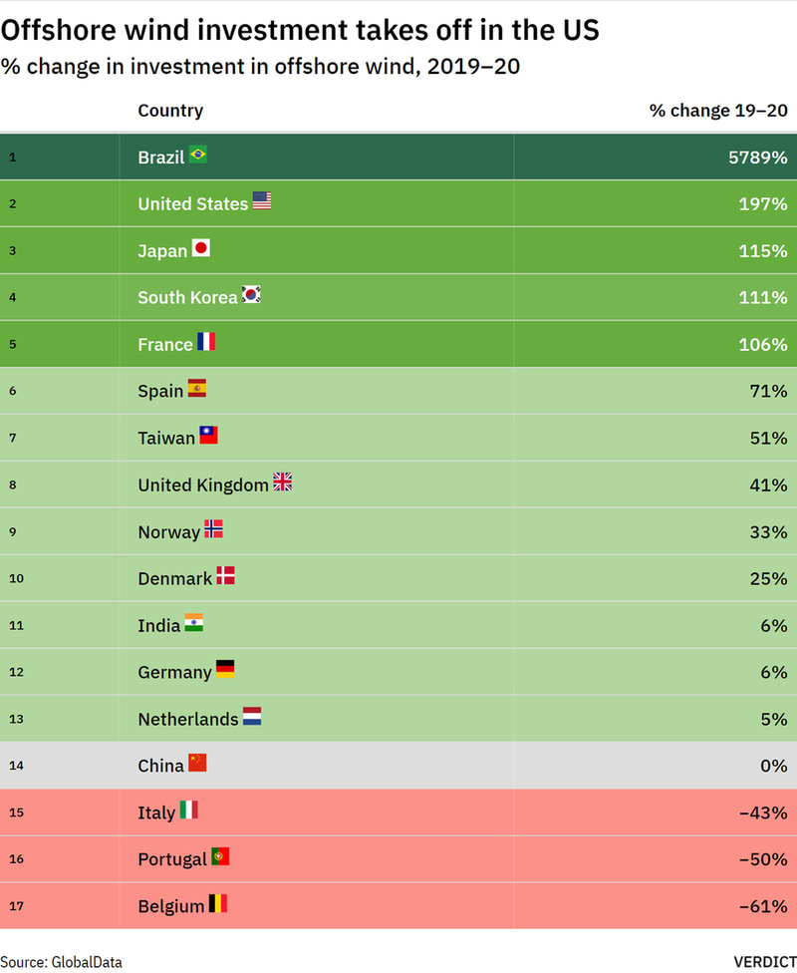Click the Norway flag icon
This screenshot has width=797, height=973.
(213, 529)
